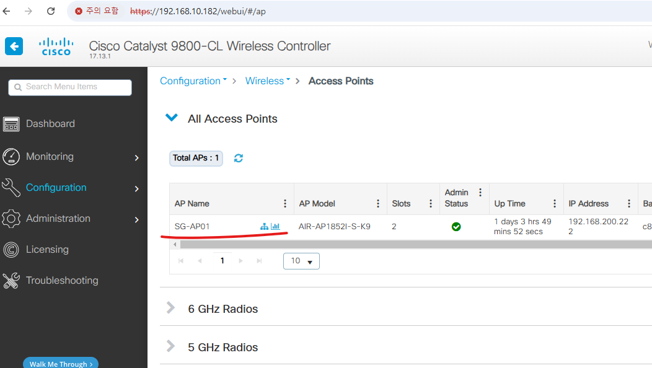The height and width of the screenshot is (368, 652).
Task: Click the Configuration wrench icon
Action: 11,188
